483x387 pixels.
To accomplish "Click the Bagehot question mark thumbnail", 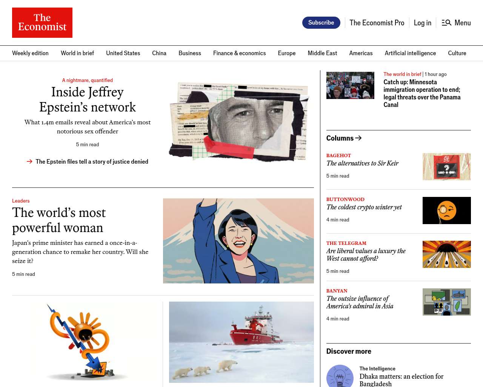I will (x=447, y=167).
